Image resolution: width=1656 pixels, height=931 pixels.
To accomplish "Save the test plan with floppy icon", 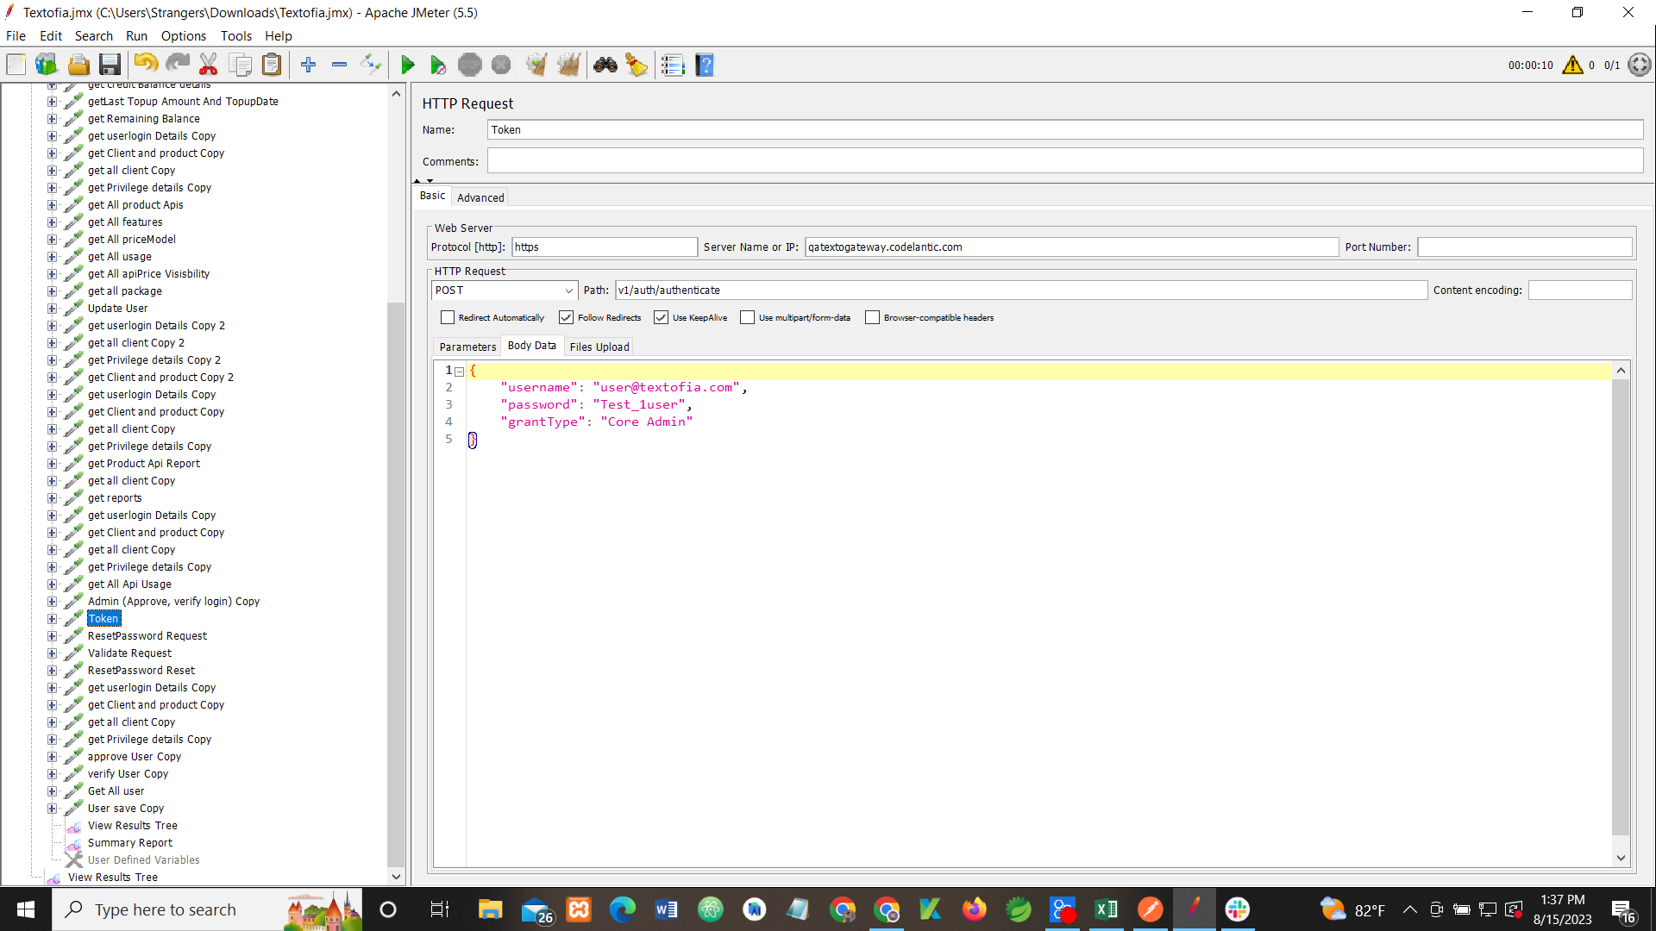I will point(110,65).
